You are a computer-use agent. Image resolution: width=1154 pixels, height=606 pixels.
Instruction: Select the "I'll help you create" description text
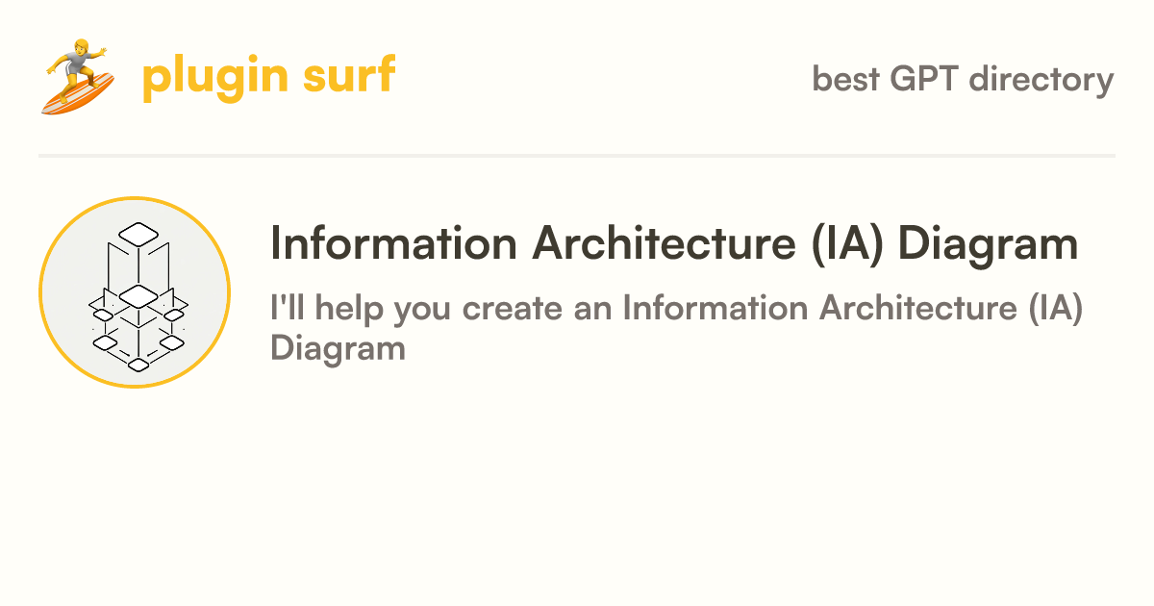pyautogui.click(x=677, y=328)
